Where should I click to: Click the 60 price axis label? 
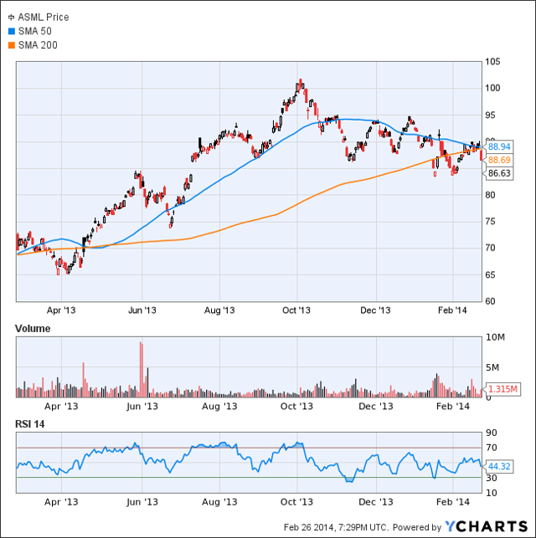coord(490,301)
